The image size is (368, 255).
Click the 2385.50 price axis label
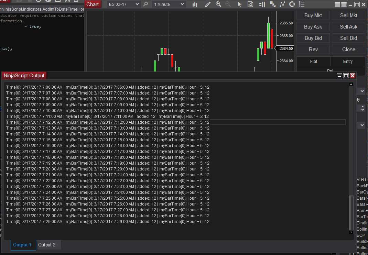pos(286,23)
